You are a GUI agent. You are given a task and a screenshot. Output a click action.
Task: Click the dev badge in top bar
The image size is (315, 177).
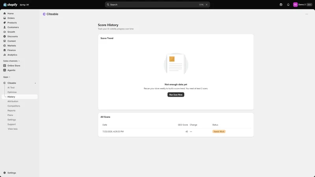click(309, 5)
